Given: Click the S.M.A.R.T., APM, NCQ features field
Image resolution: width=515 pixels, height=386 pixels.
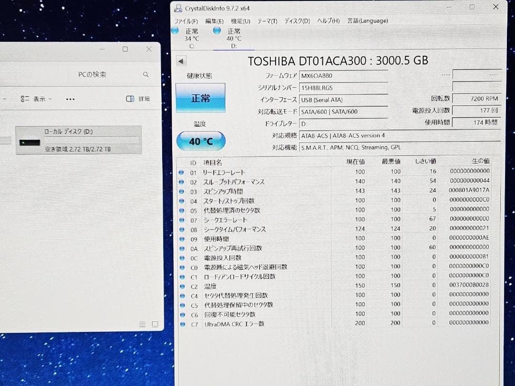Looking at the screenshot, I should click(x=400, y=147).
